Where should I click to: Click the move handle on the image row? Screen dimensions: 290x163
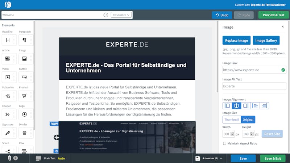pyautogui.click(x=57, y=137)
